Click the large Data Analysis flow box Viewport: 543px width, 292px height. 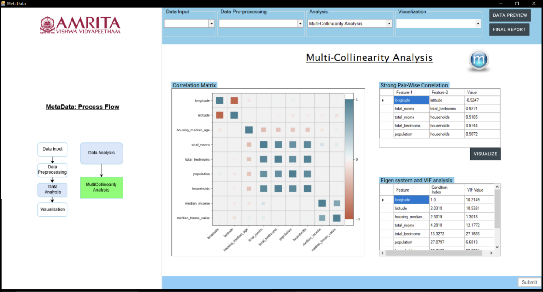[102, 153]
